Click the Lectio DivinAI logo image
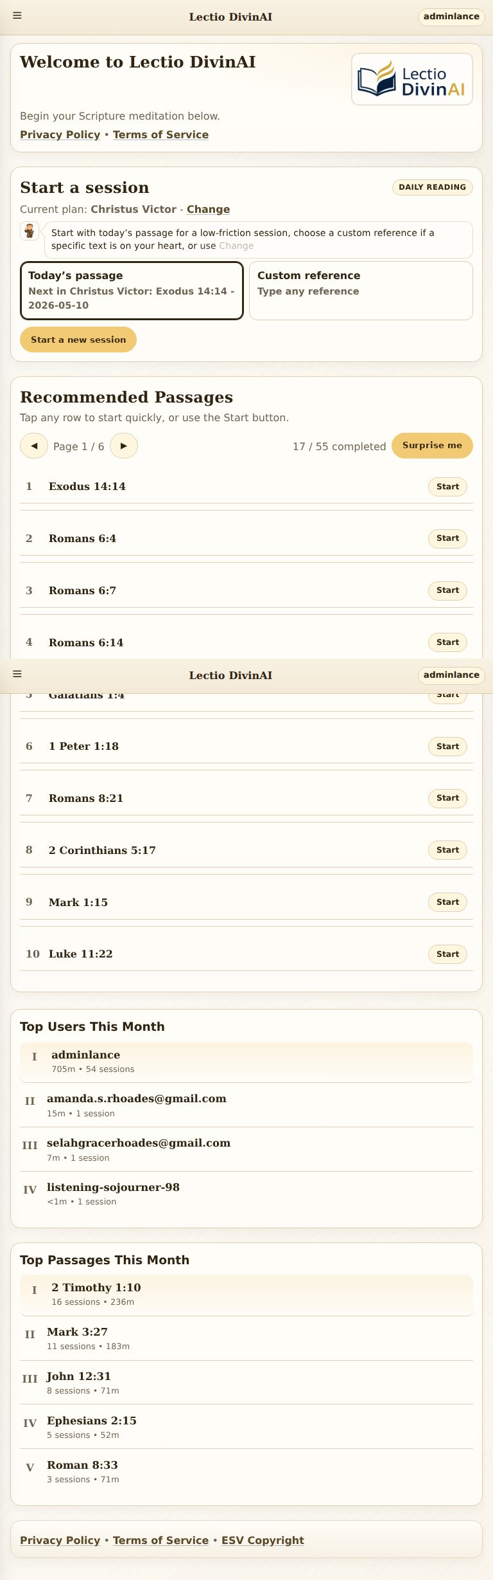The height and width of the screenshot is (1580, 493). tap(412, 79)
